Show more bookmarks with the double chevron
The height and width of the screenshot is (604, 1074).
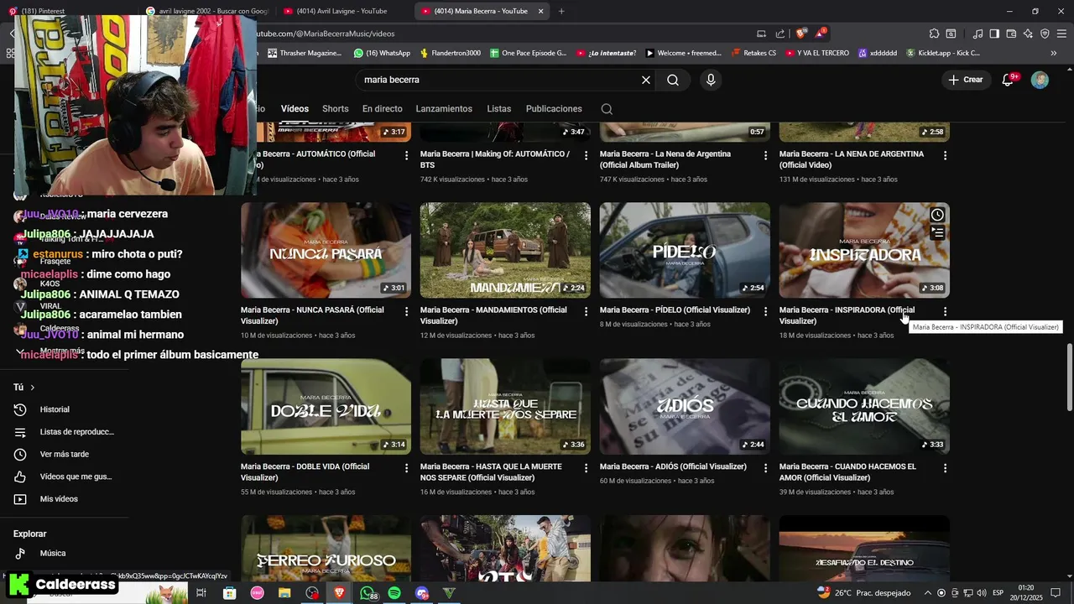click(x=1054, y=53)
